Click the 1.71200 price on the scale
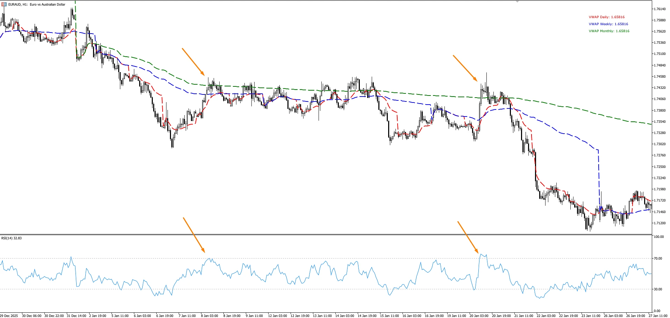Screen dimensions: 670x318 [x=660, y=223]
